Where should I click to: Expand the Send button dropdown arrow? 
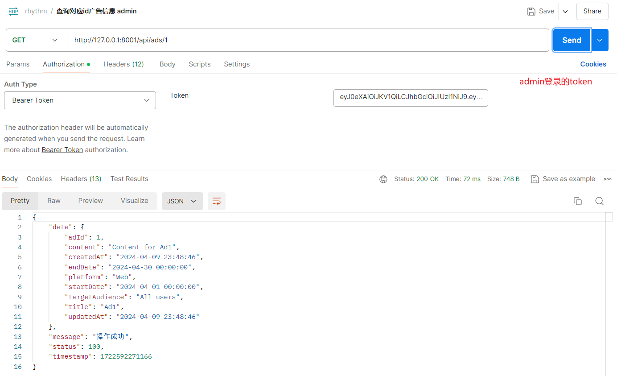pos(600,40)
